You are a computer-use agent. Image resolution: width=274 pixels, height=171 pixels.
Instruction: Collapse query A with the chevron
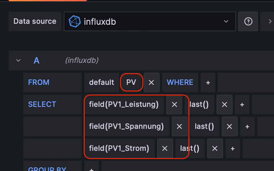(18, 60)
